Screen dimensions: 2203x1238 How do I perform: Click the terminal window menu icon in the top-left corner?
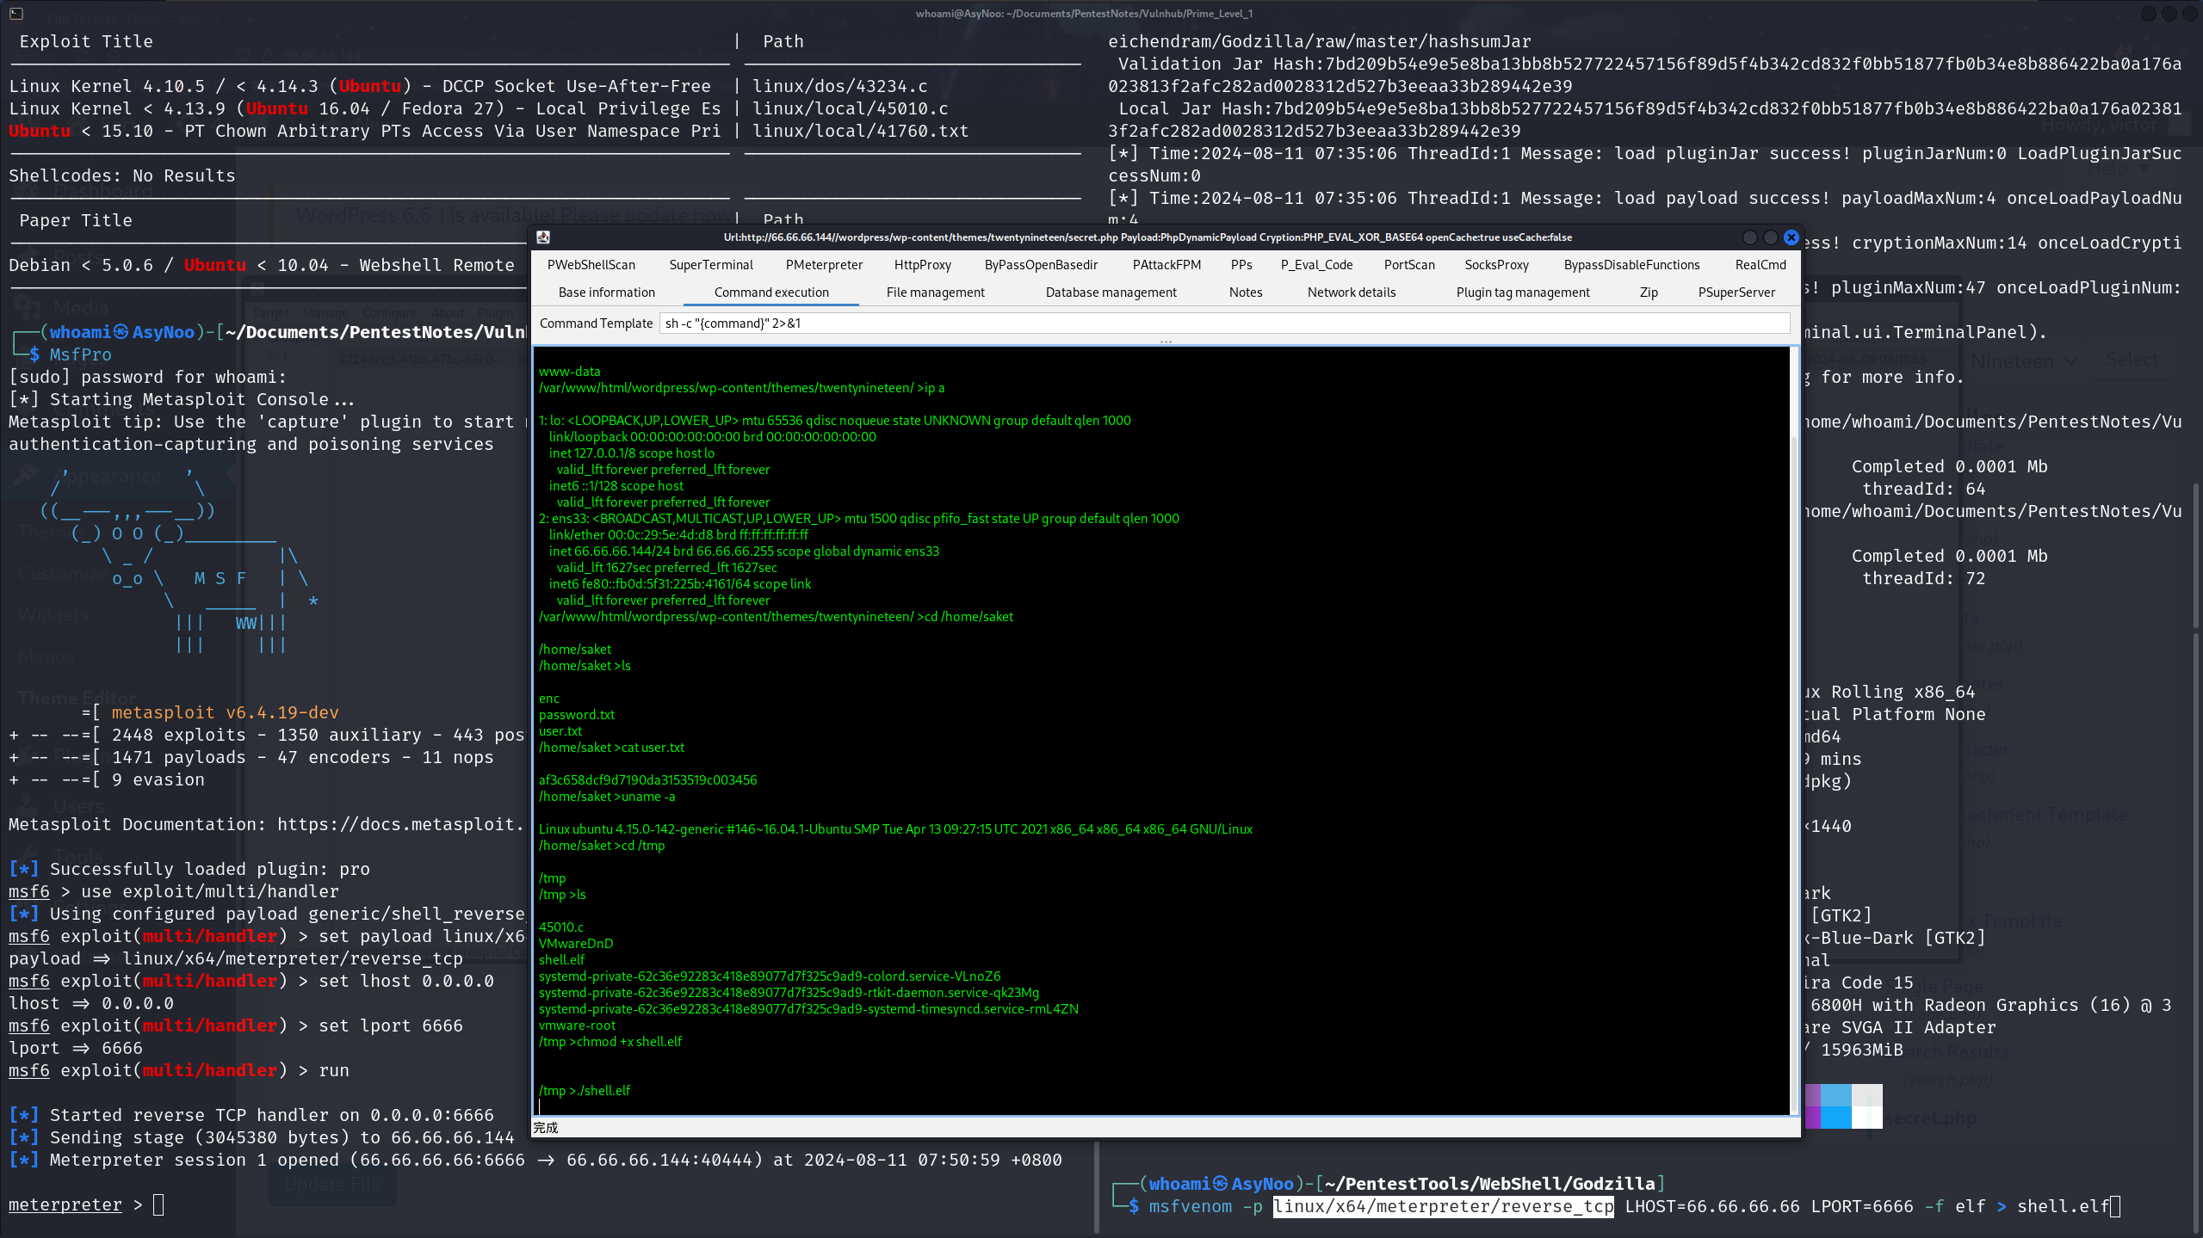16,13
